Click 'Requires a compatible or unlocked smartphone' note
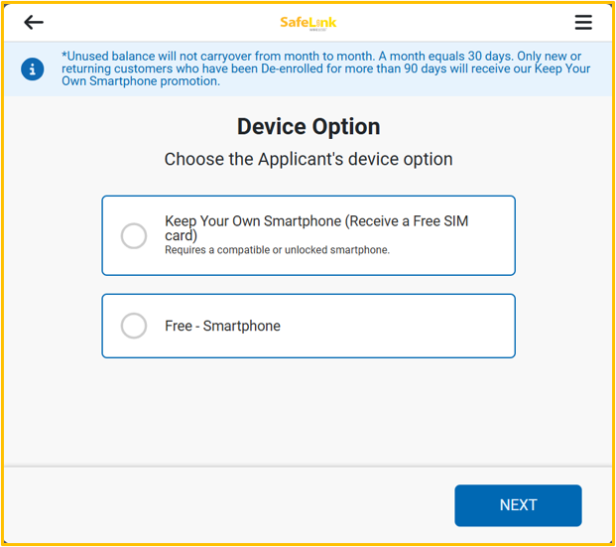Viewport: 616px width, 547px height. click(x=277, y=250)
